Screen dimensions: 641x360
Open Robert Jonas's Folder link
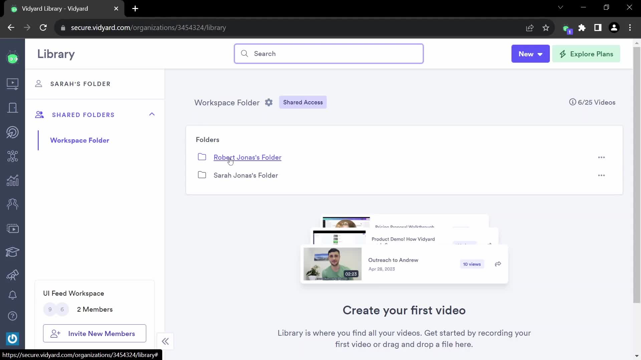click(247, 157)
